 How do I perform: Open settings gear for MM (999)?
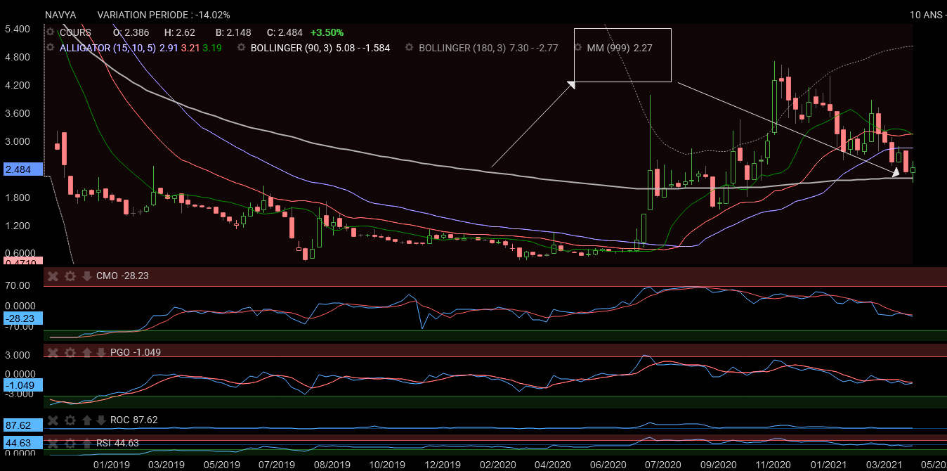(x=578, y=48)
